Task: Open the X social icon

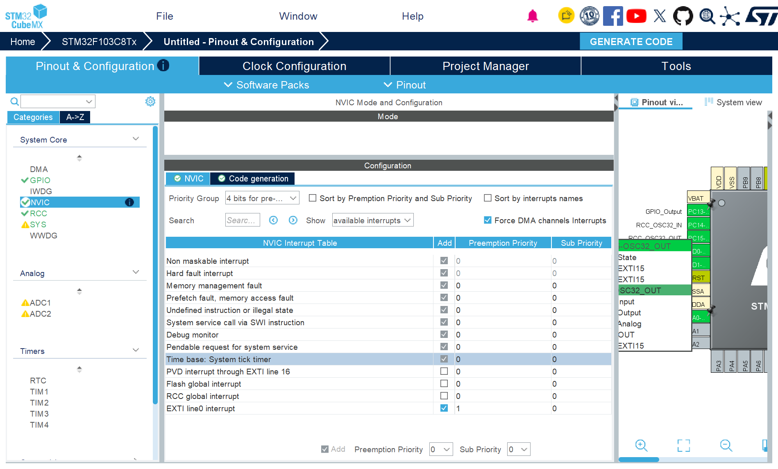Action: (660, 16)
